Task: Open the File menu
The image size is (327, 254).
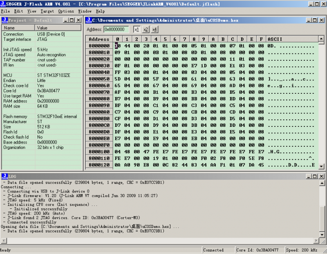Action: pyautogui.click(x=5, y=11)
